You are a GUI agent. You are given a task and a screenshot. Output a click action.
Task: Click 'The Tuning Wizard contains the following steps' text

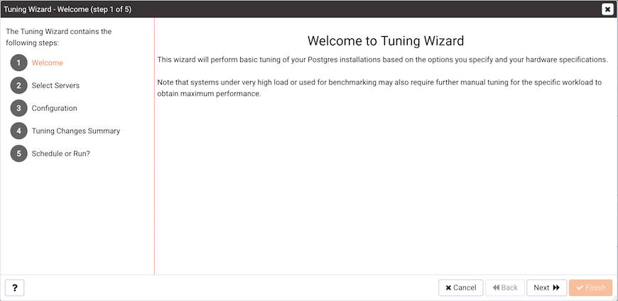(x=59, y=37)
